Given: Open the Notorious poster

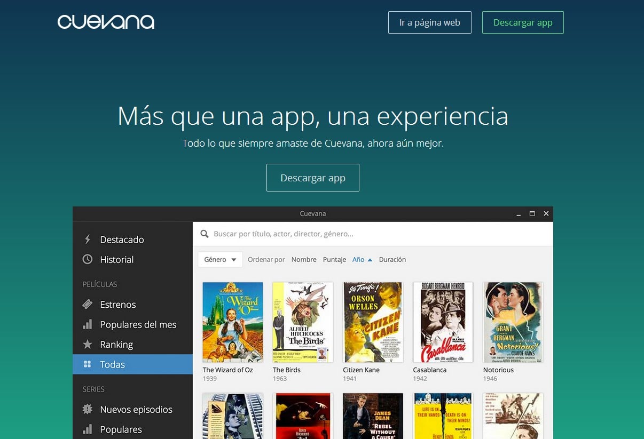Looking at the screenshot, I should pyautogui.click(x=513, y=322).
